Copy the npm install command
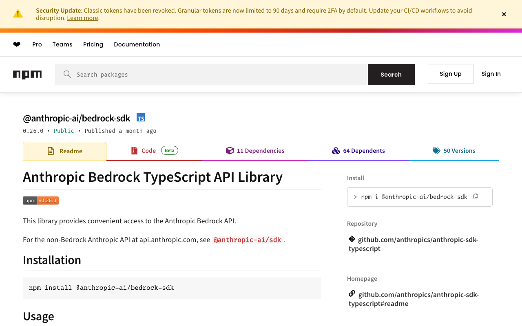This screenshot has height=326, width=522. point(476,196)
